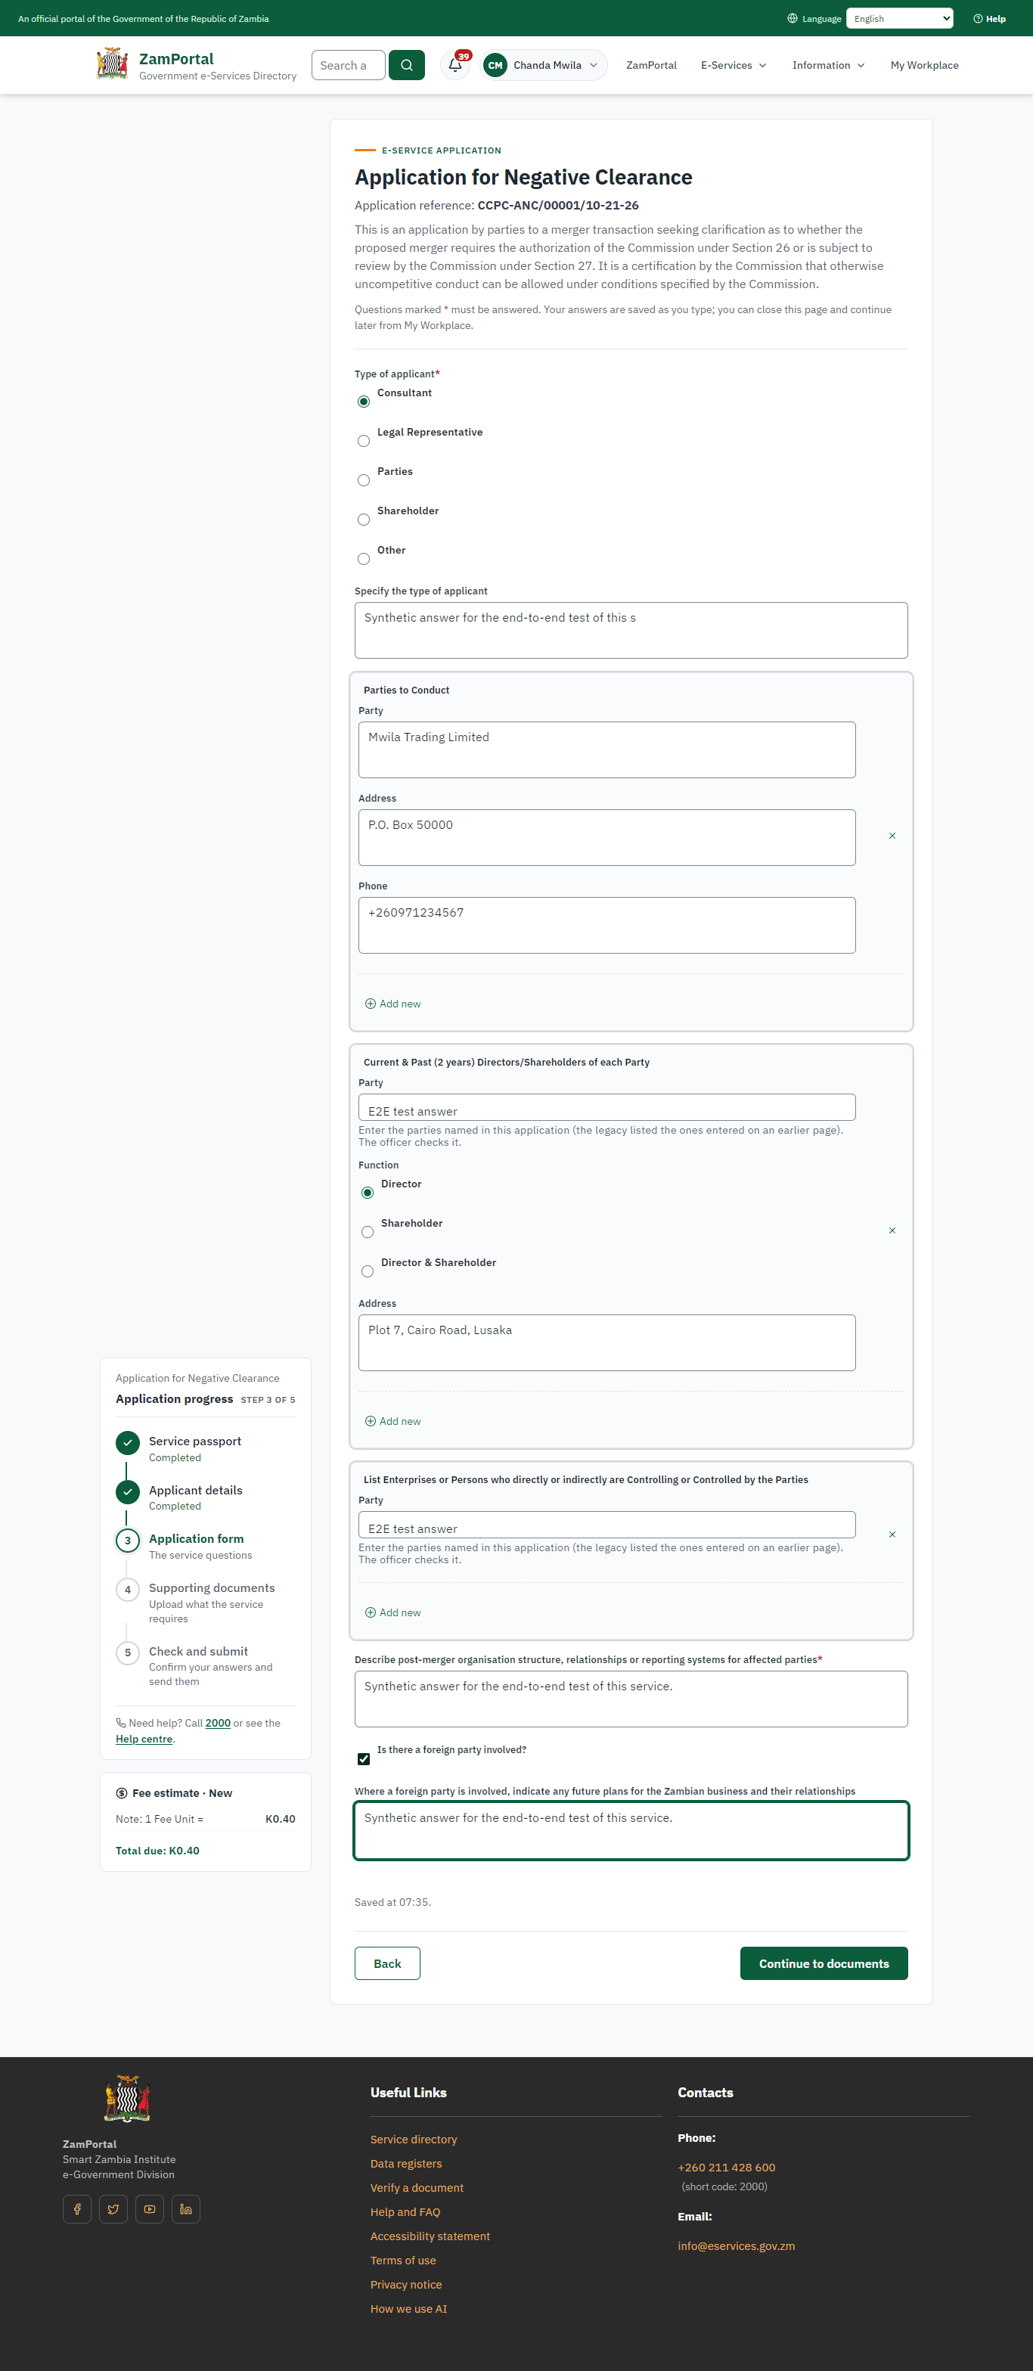
Task: Click the Back button
Action: [388, 1963]
